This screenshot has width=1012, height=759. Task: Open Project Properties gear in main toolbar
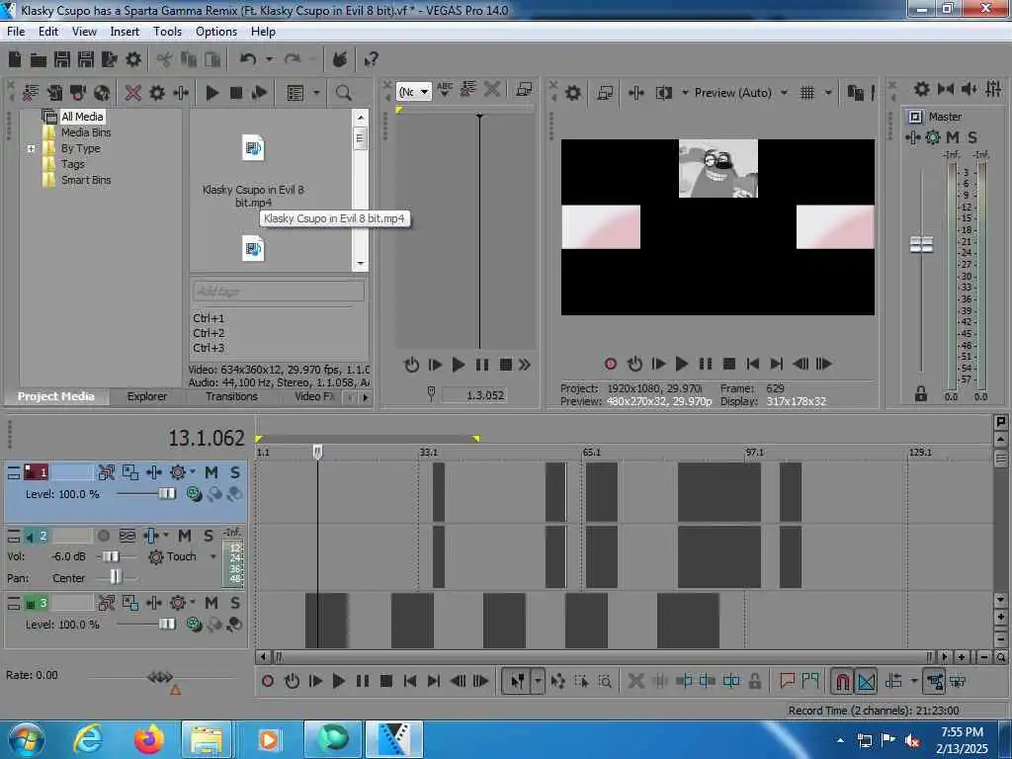(133, 60)
